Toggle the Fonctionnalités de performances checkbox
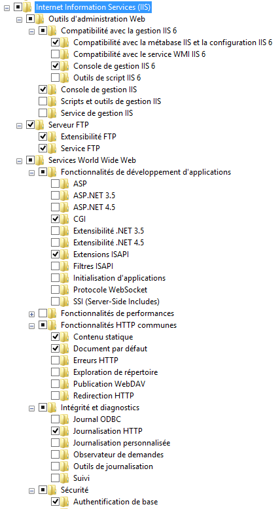The width and height of the screenshot is (280, 509). [x=43, y=313]
